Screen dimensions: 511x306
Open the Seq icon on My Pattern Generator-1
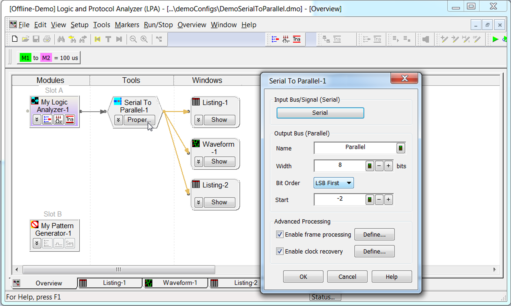[70, 243]
